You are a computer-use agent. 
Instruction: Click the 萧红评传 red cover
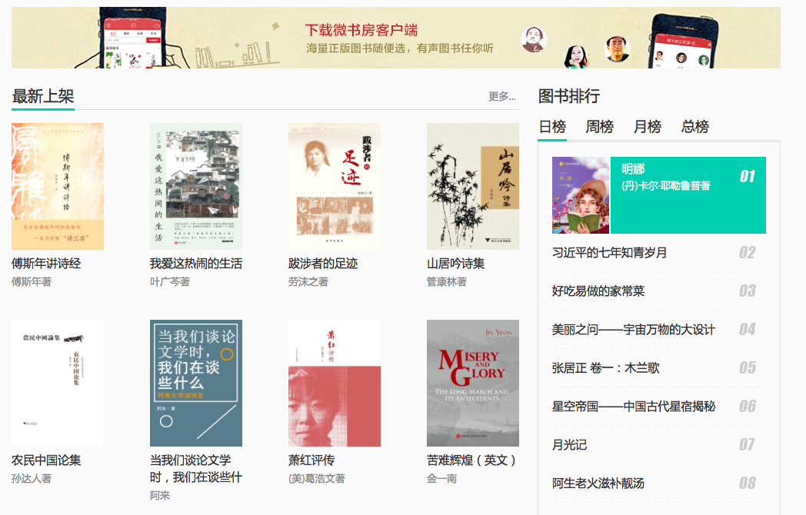(334, 383)
